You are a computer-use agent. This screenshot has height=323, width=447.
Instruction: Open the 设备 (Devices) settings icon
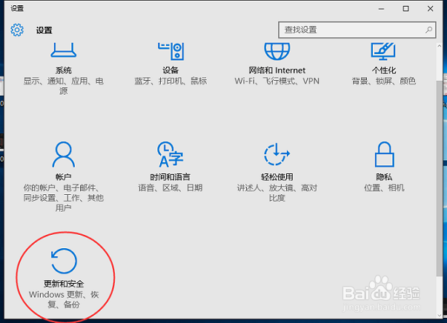coord(170,51)
